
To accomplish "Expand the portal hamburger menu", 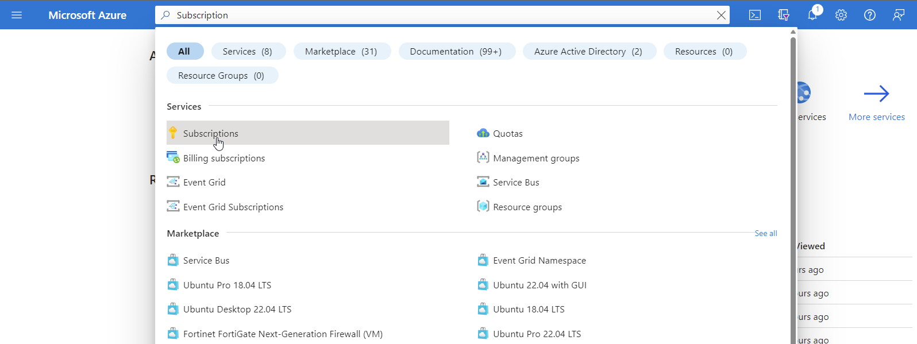I will [17, 15].
